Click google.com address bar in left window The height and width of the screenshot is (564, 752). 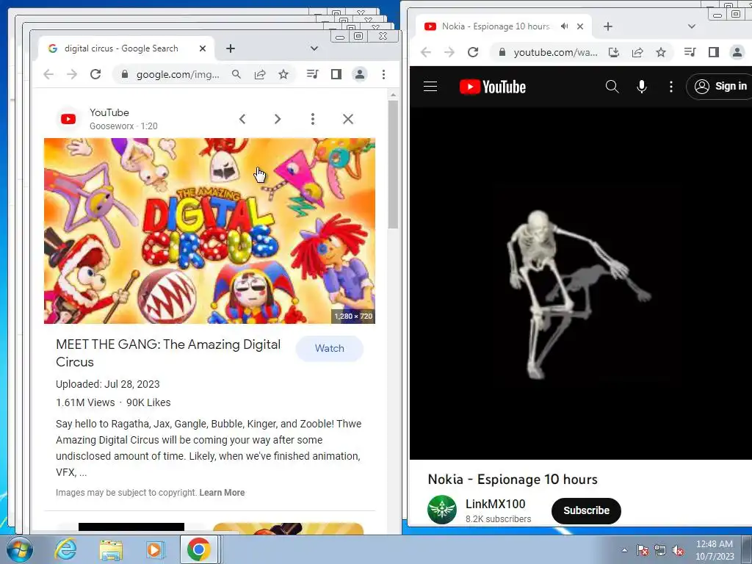pos(178,74)
